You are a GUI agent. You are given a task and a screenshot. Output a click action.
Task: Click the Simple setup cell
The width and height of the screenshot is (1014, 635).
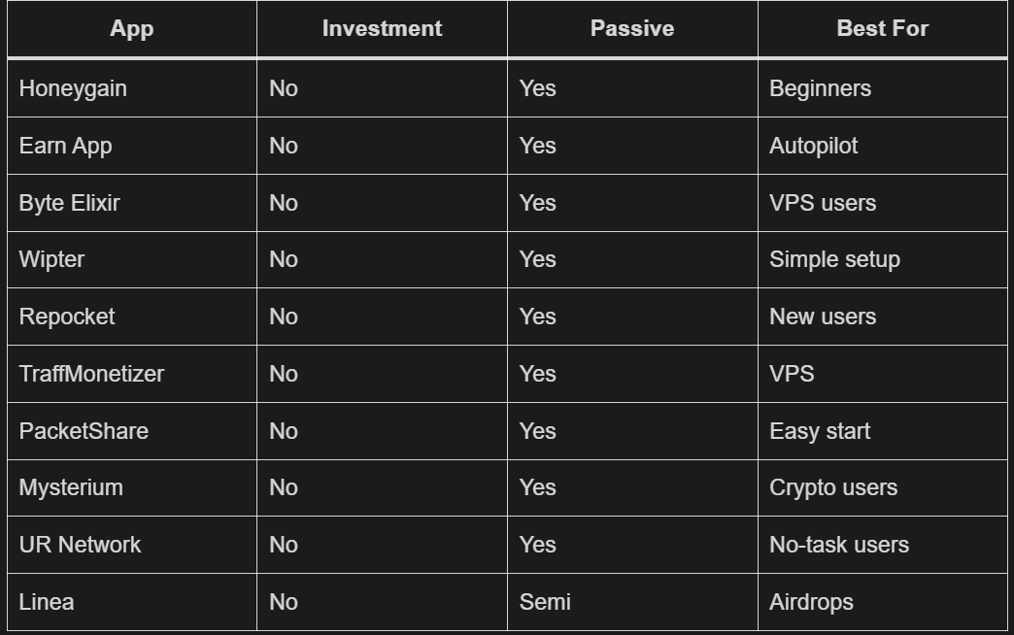click(834, 259)
